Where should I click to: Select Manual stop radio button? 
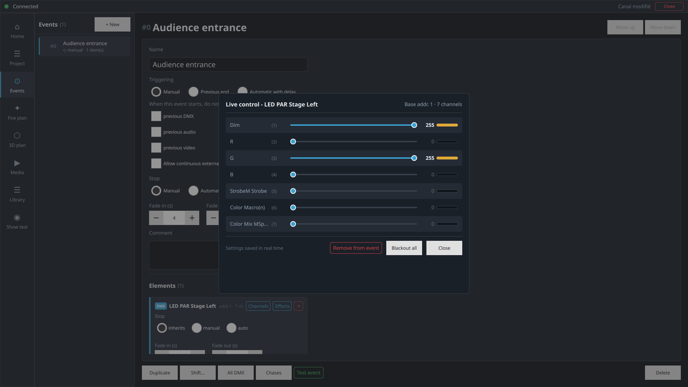[x=156, y=191]
